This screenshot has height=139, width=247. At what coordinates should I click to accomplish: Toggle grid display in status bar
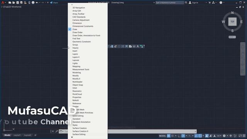coord(169,136)
